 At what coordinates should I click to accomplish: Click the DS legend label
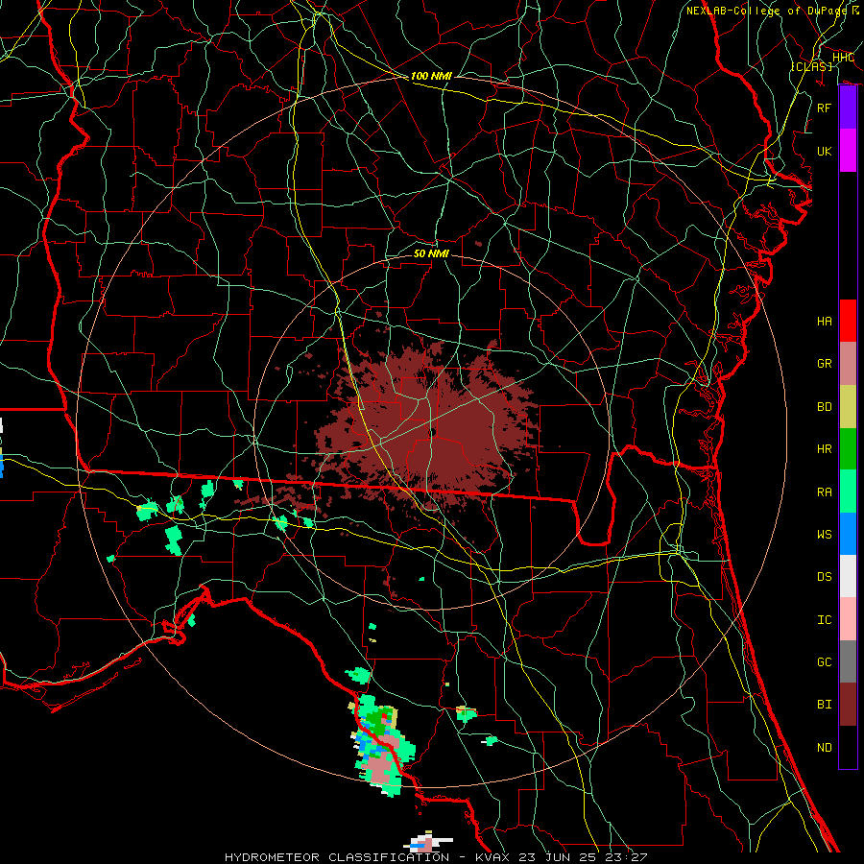pos(824,577)
